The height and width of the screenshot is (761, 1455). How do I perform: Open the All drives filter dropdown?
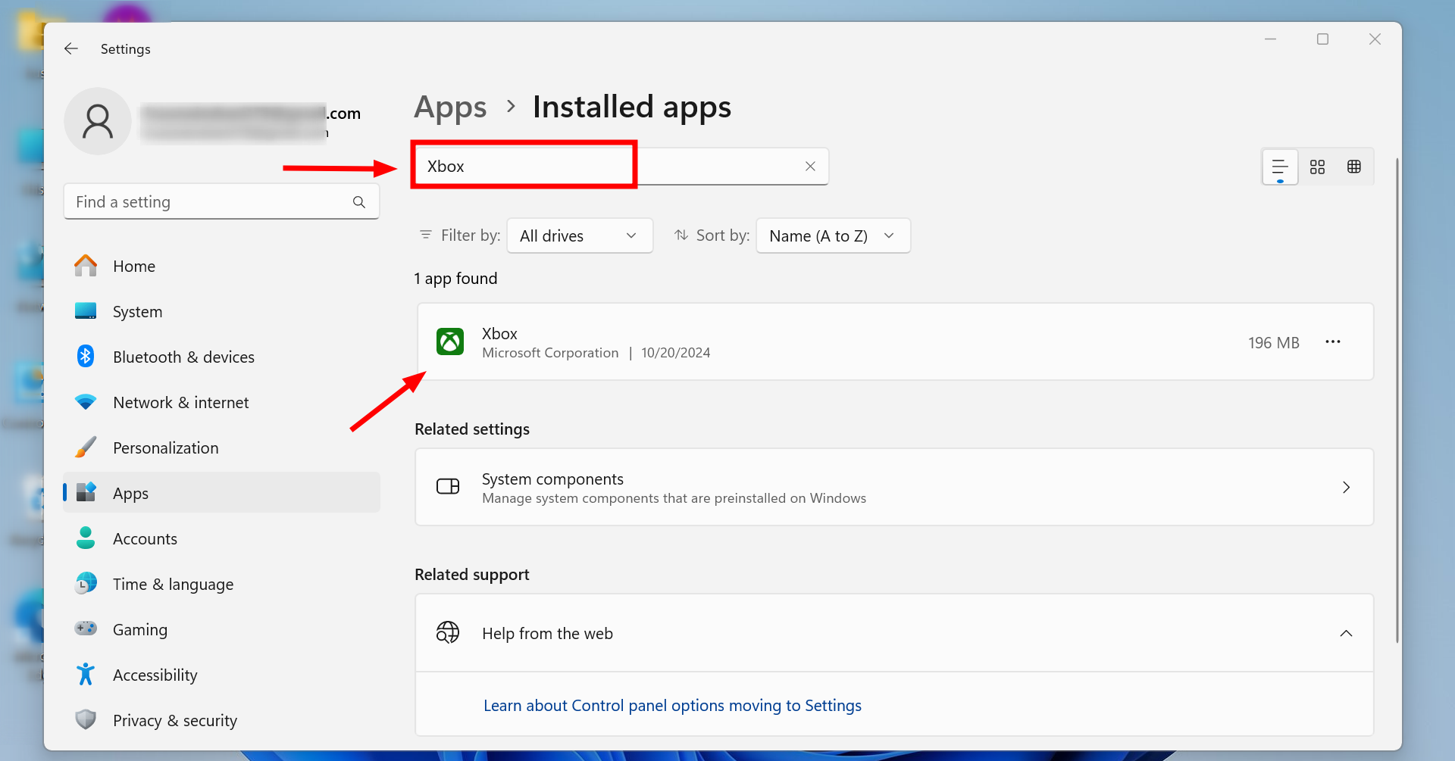tap(579, 235)
